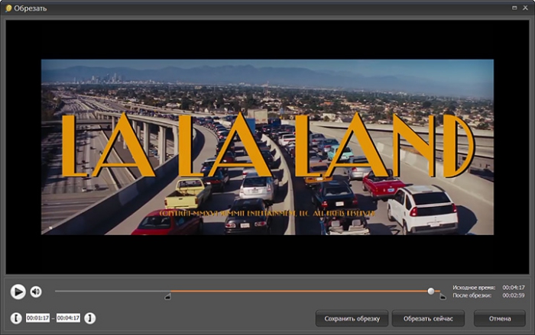Set trim end with right bracket button
The image size is (535, 335).
89,318
